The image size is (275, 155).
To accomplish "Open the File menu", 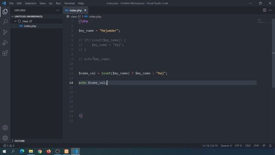I will click(11, 3).
